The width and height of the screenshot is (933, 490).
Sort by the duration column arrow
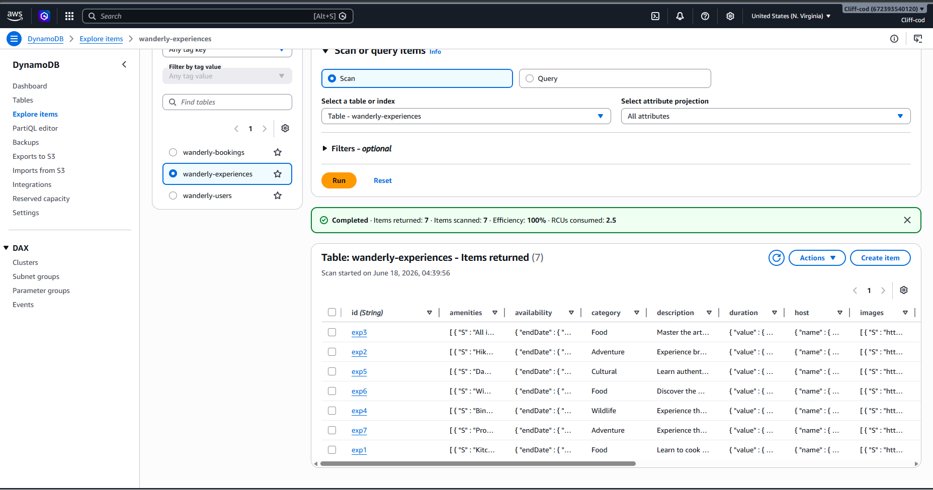point(775,313)
